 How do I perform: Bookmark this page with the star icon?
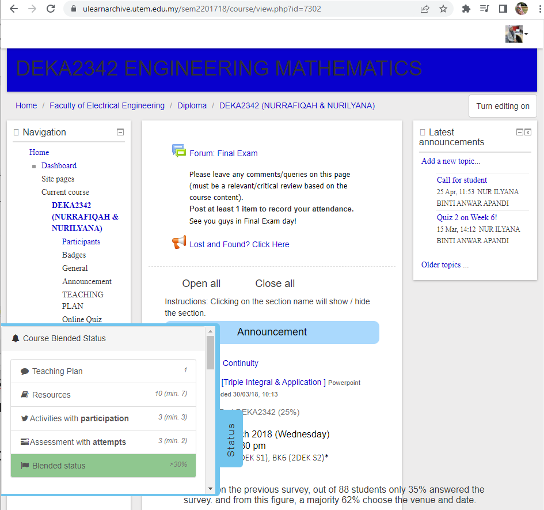[443, 9]
